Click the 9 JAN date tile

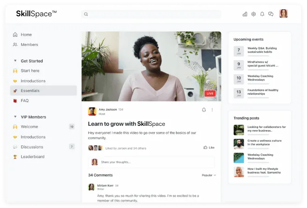click(239, 65)
